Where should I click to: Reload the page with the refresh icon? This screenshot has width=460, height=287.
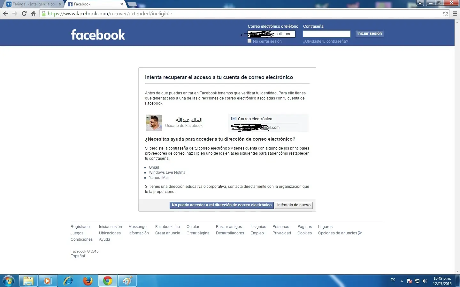[24, 14]
